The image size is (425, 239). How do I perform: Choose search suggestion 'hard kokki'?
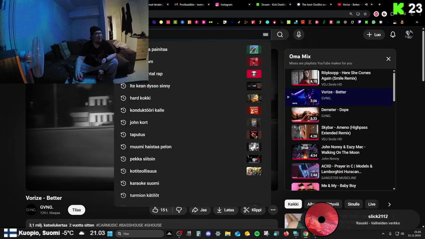193,98
